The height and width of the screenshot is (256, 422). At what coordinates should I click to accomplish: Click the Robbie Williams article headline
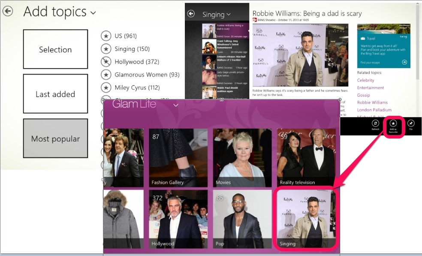point(307,13)
